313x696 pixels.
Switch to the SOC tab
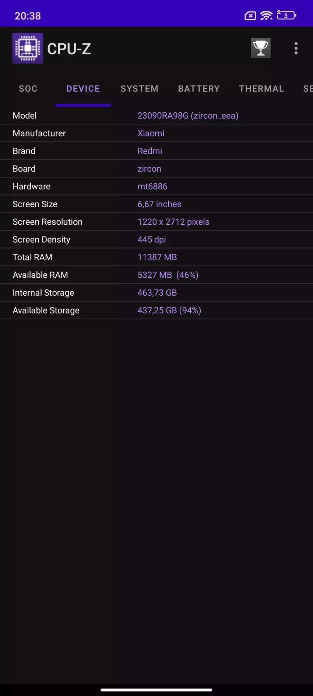tap(28, 89)
